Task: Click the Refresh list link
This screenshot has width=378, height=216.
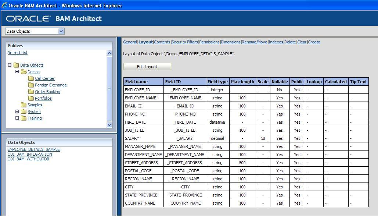Action: (x=17, y=53)
